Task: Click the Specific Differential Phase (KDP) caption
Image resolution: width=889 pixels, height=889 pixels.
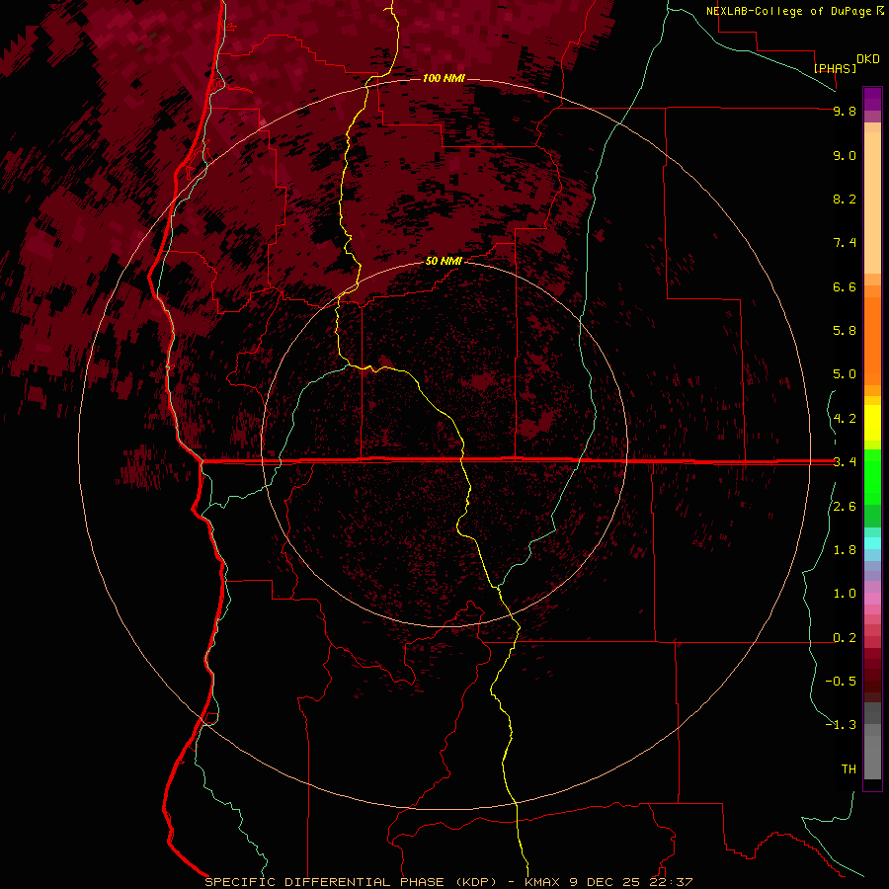Action: [x=351, y=882]
